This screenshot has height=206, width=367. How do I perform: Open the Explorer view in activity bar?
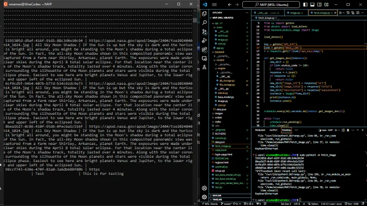pyautogui.click(x=205, y=14)
